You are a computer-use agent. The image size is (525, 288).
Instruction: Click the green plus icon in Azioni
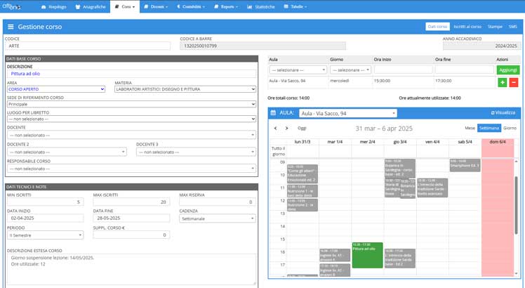click(x=502, y=82)
